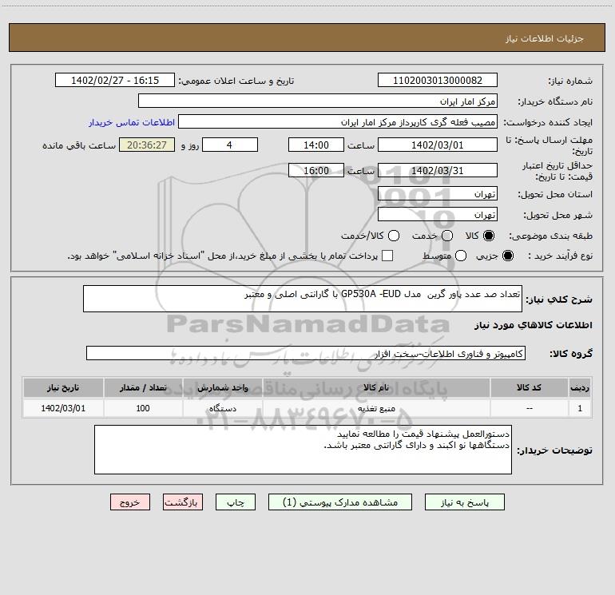This screenshot has height=595, width=615.
Task: Click the اطلاعات کالاهای مورد نیاز heading
Action: [x=533, y=325]
